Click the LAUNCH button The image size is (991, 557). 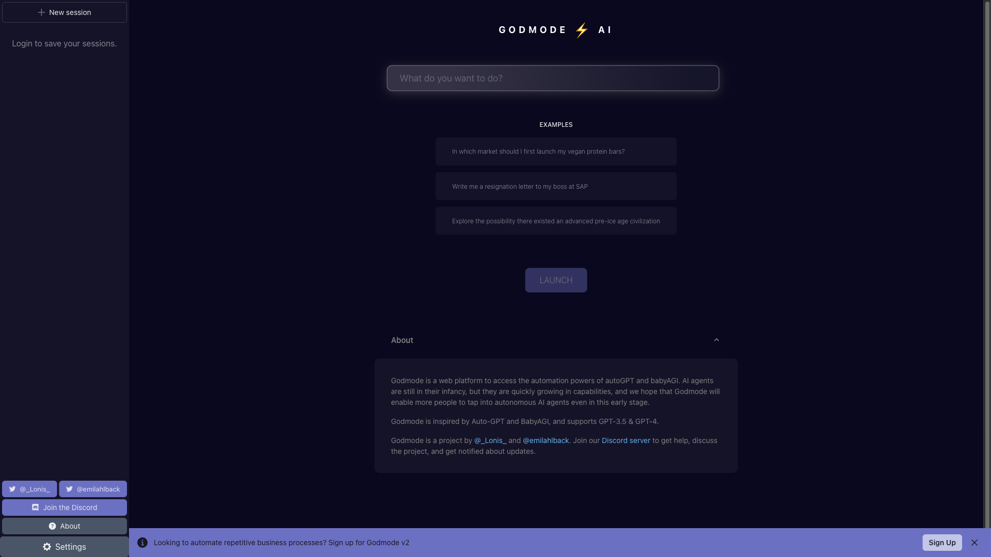556,280
